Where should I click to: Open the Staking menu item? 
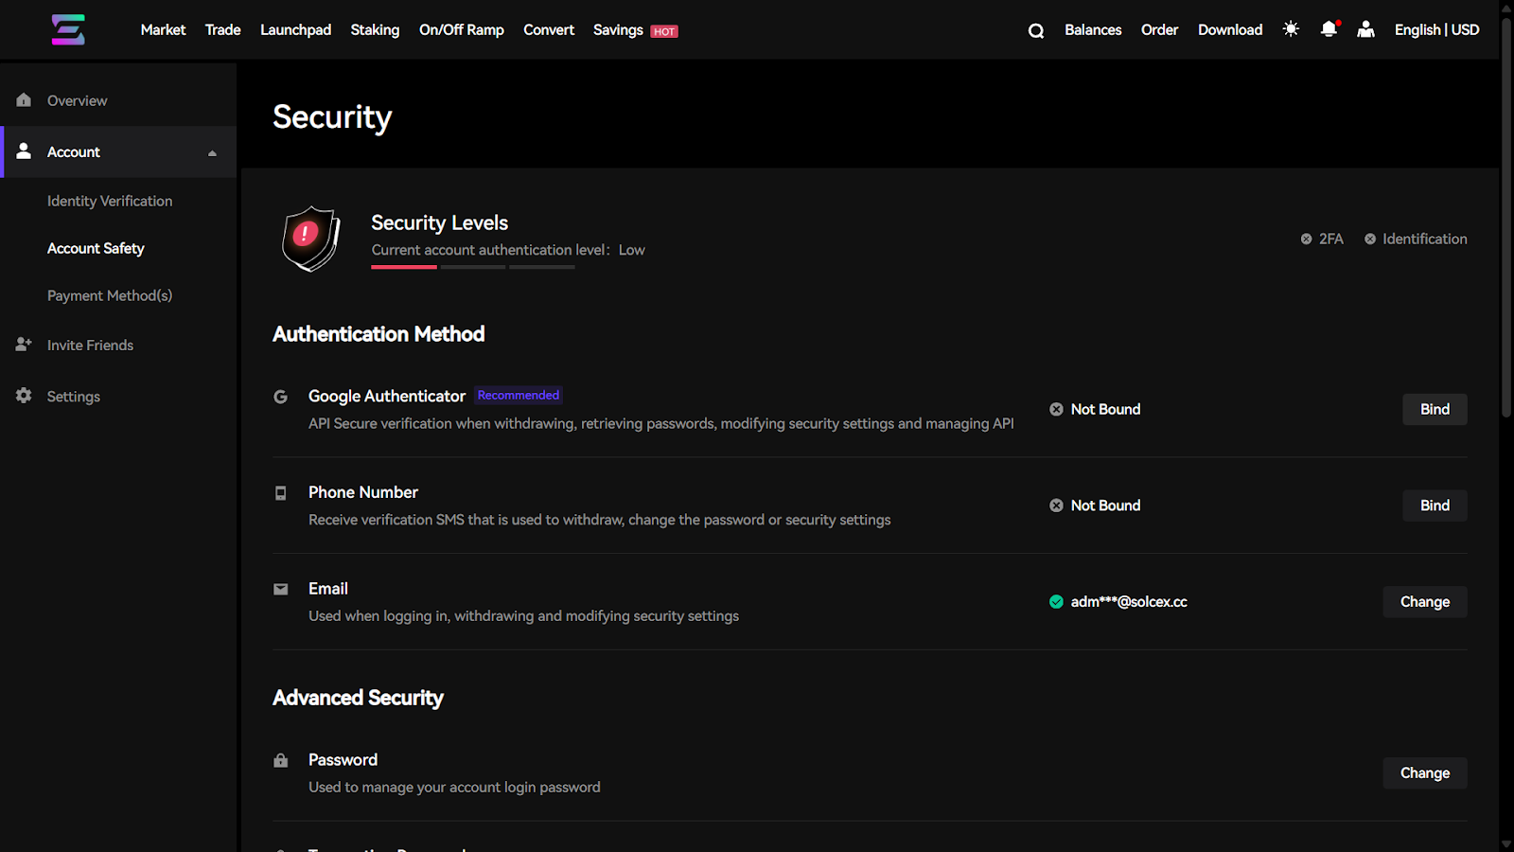click(375, 30)
